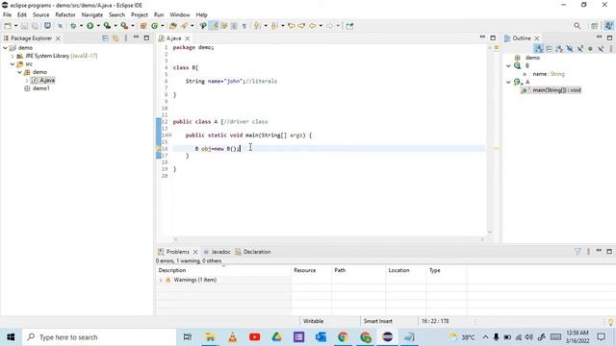
Task: Click Next Annotation toolbar icon
Action: (x=257, y=26)
